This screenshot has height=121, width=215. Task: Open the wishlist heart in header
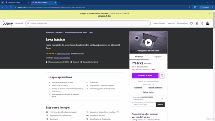click(x=191, y=24)
